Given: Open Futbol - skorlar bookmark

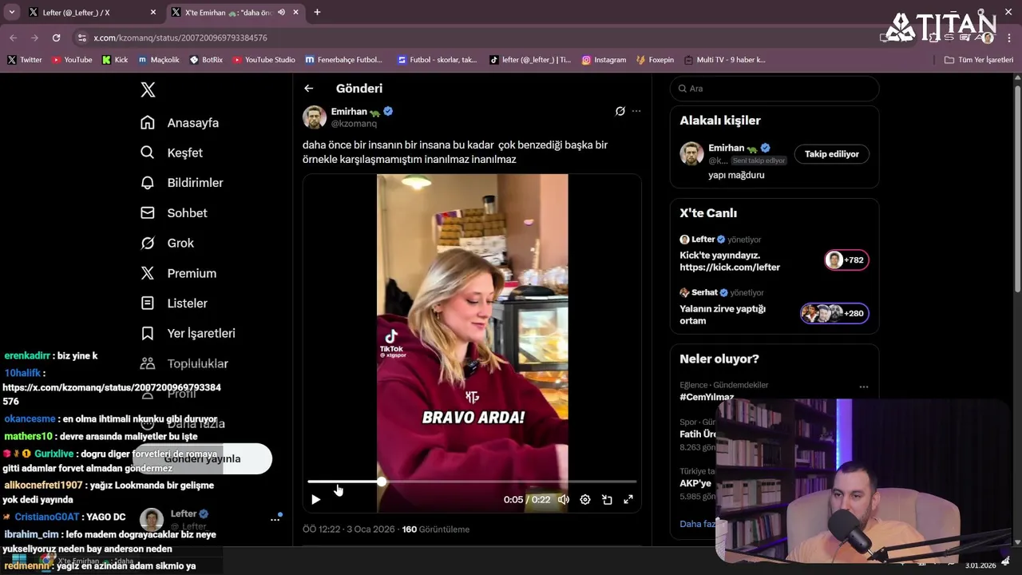Looking at the screenshot, I should [x=437, y=60].
